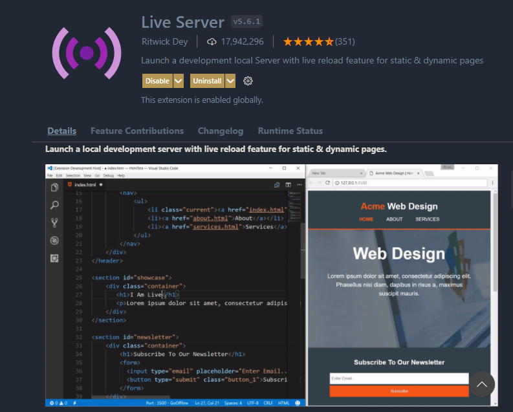Click bold 'Launch a local development server' heading
513x412 pixels.
click(x=216, y=149)
